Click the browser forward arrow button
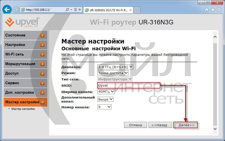The image size is (225, 141). (x=16, y=10)
